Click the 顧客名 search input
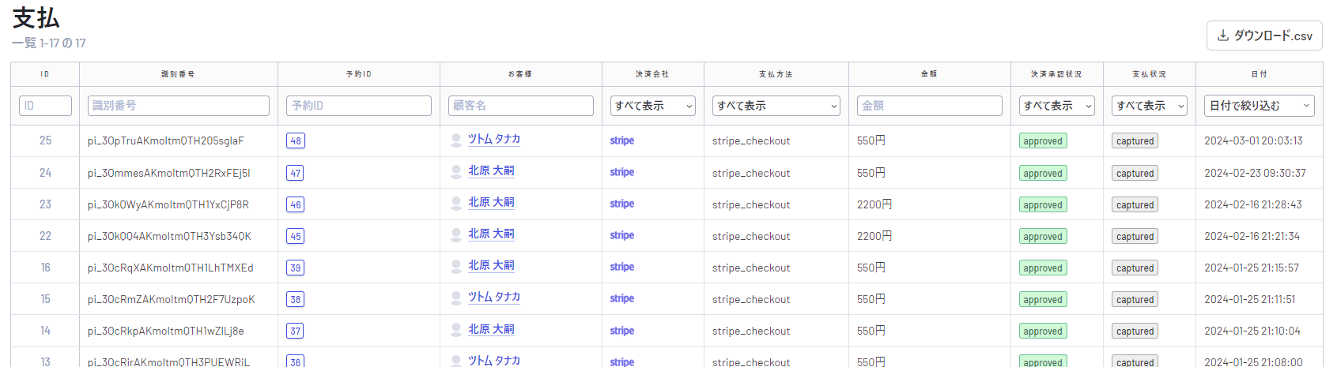The image size is (1337, 367). point(520,106)
